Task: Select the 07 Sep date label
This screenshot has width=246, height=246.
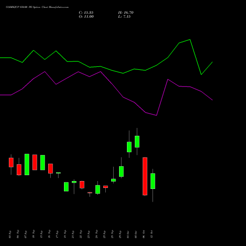Action: (26, 234)
